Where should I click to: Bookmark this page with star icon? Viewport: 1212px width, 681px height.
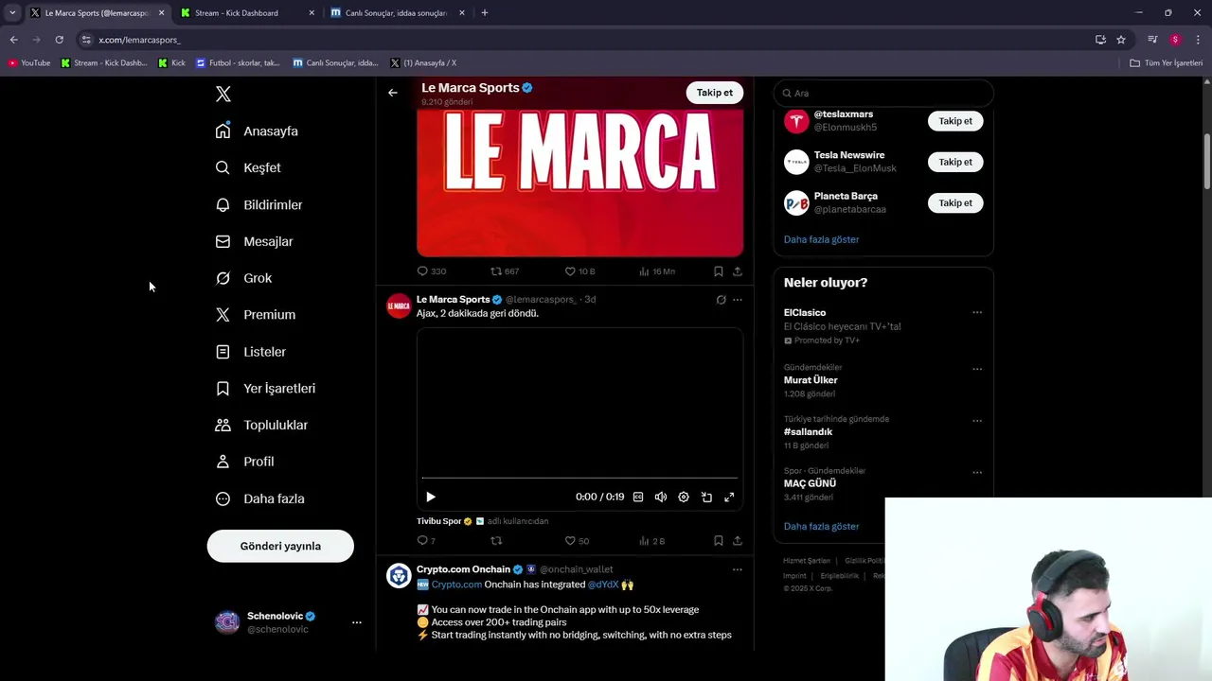coord(1121,40)
